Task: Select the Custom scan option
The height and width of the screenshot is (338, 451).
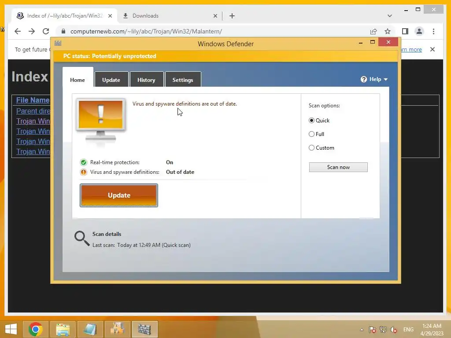Action: (311, 148)
